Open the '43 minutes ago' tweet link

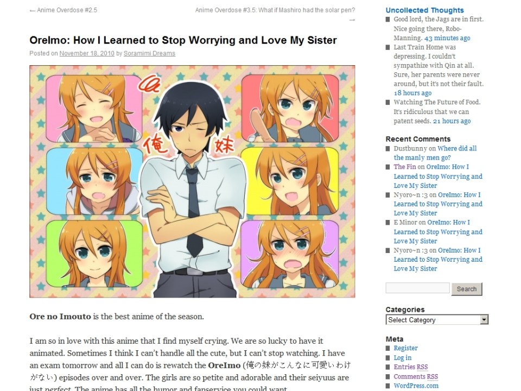(x=447, y=38)
